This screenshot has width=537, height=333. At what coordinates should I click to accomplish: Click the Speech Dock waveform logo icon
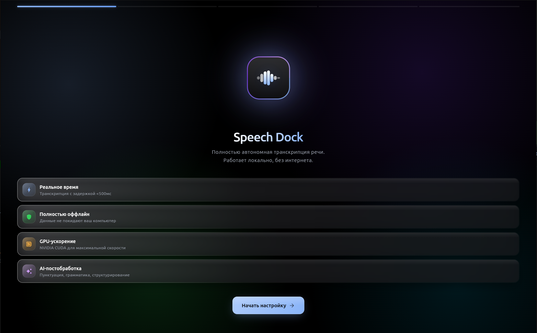point(268,78)
